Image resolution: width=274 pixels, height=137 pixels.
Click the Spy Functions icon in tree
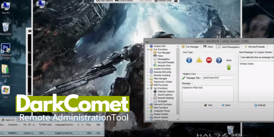pyautogui.click(x=151, y=88)
